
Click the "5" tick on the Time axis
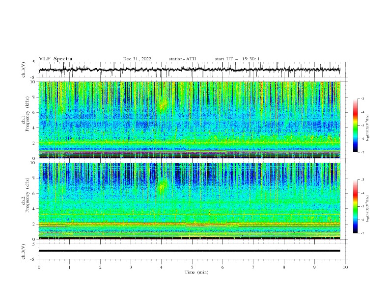[192, 267]
